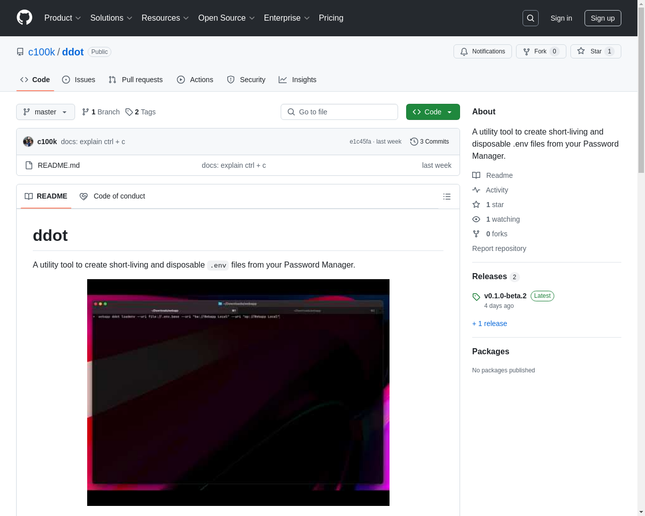Expand the Resources menu
645x516 pixels.
pos(165,18)
